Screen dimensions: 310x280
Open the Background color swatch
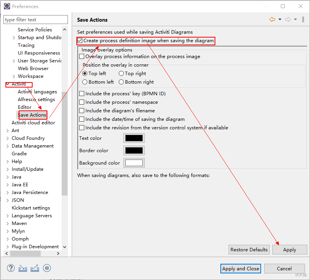click(x=134, y=163)
